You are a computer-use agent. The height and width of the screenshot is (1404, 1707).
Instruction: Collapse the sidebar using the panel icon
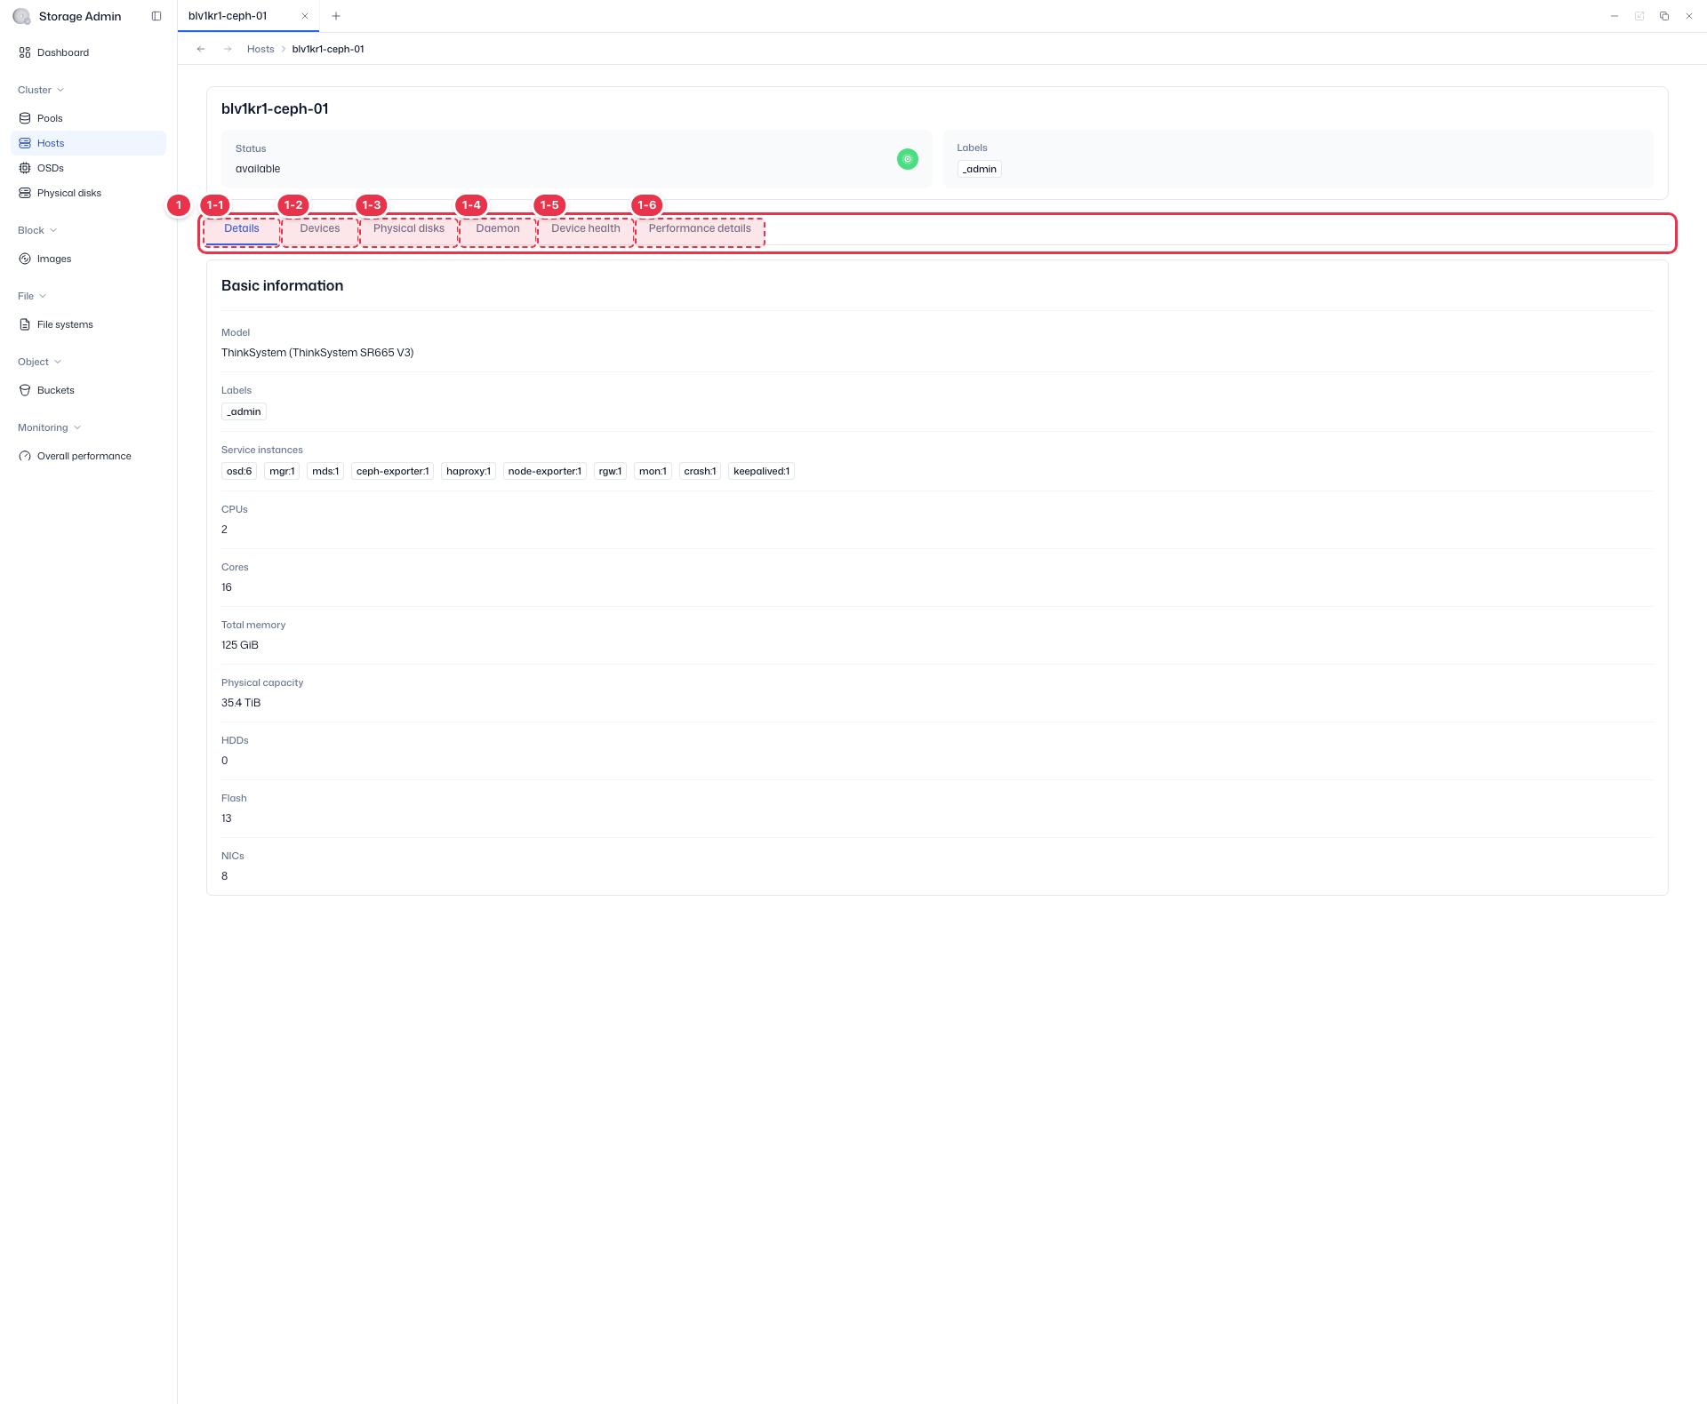[x=156, y=16]
